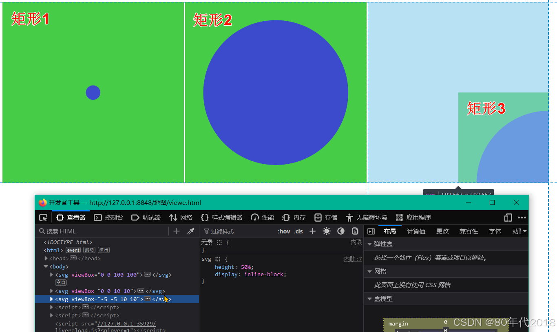
Task: Click the event badge on html
Action: click(73, 250)
